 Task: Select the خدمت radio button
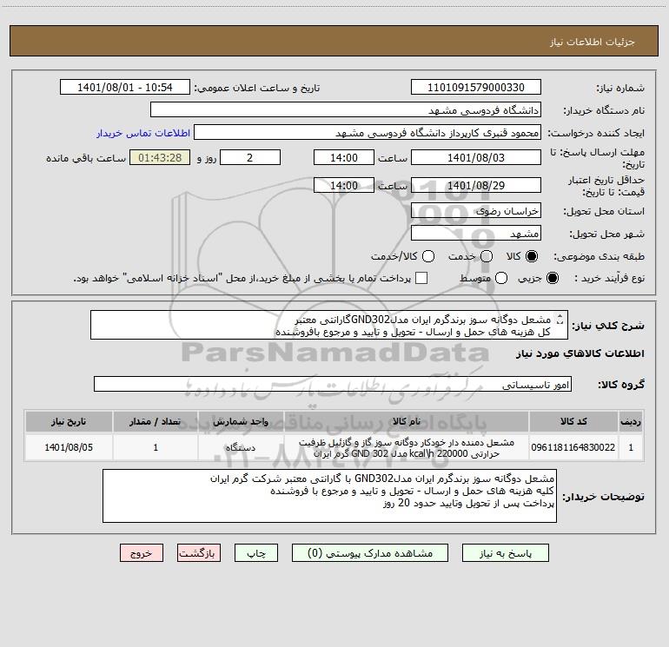click(x=487, y=256)
